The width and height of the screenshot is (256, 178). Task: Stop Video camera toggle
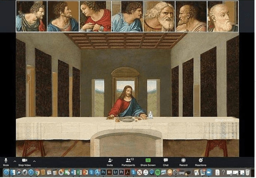click(x=24, y=162)
